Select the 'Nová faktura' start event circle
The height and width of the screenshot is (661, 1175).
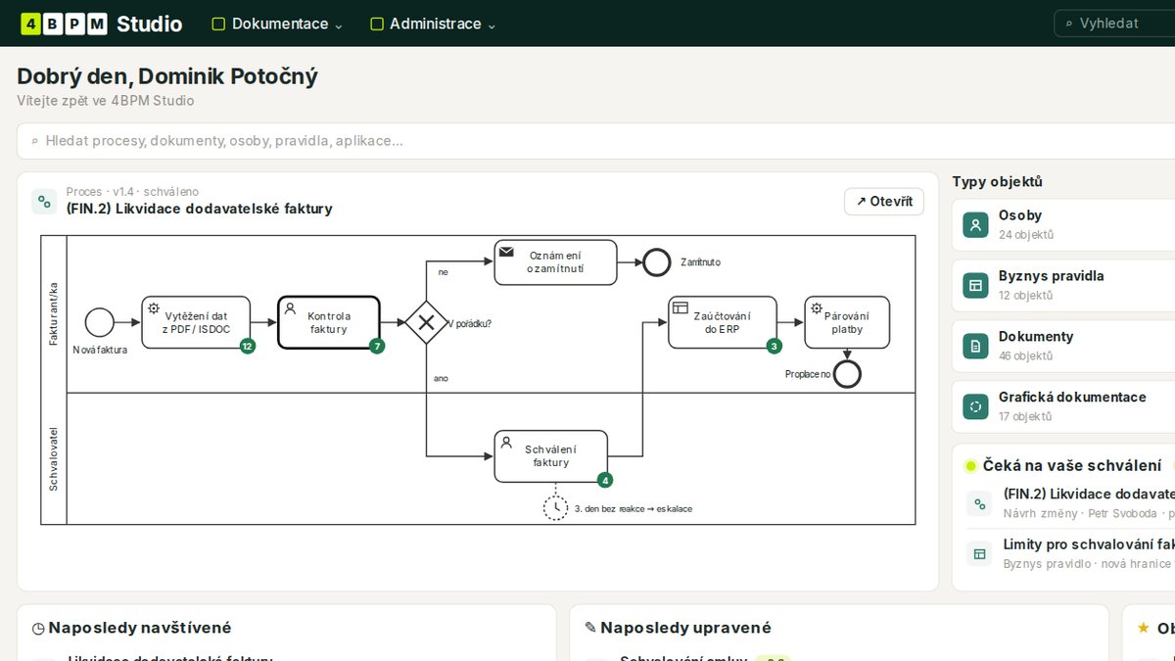coord(99,322)
